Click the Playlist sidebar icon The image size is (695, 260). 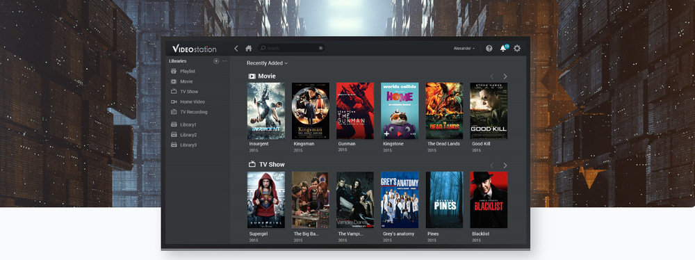coord(174,71)
